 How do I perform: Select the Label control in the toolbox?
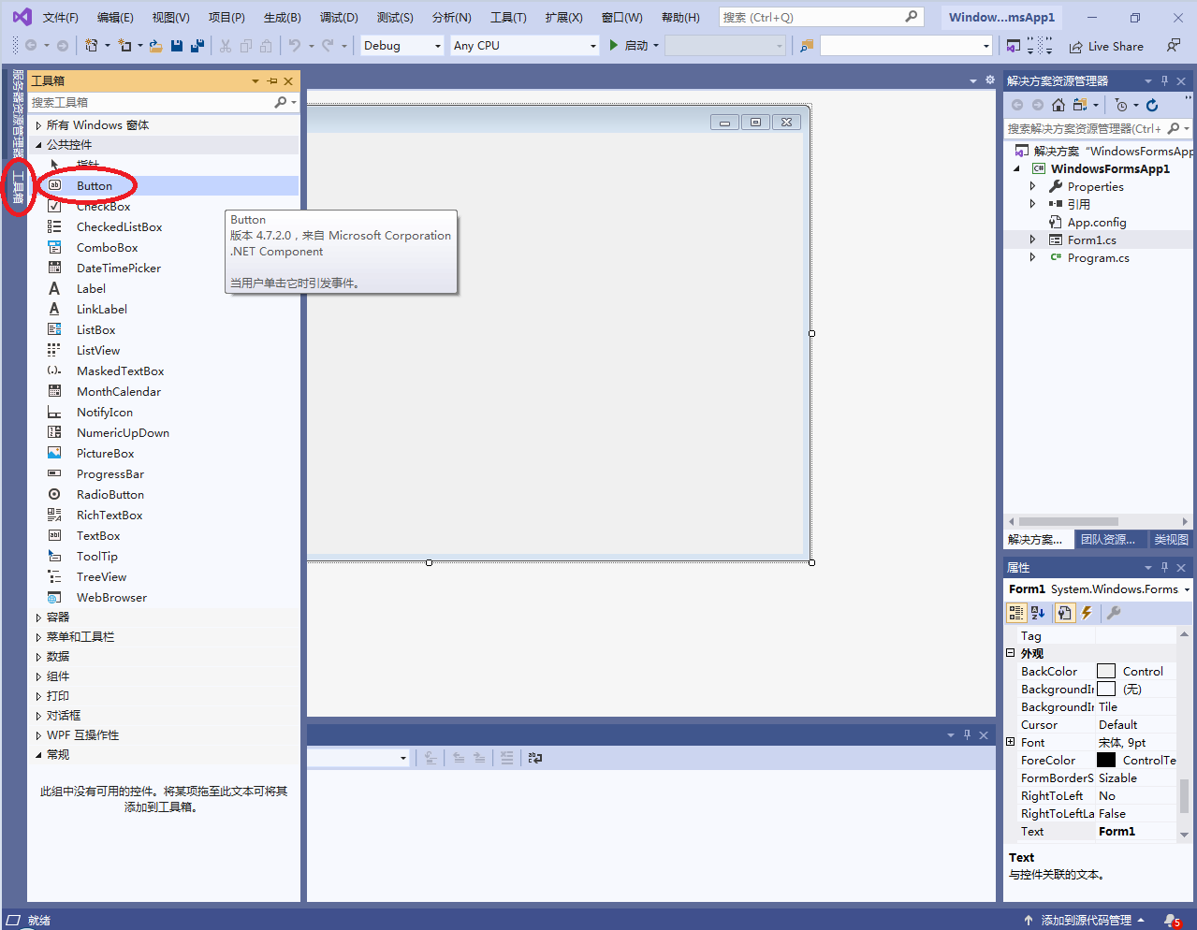coord(91,289)
